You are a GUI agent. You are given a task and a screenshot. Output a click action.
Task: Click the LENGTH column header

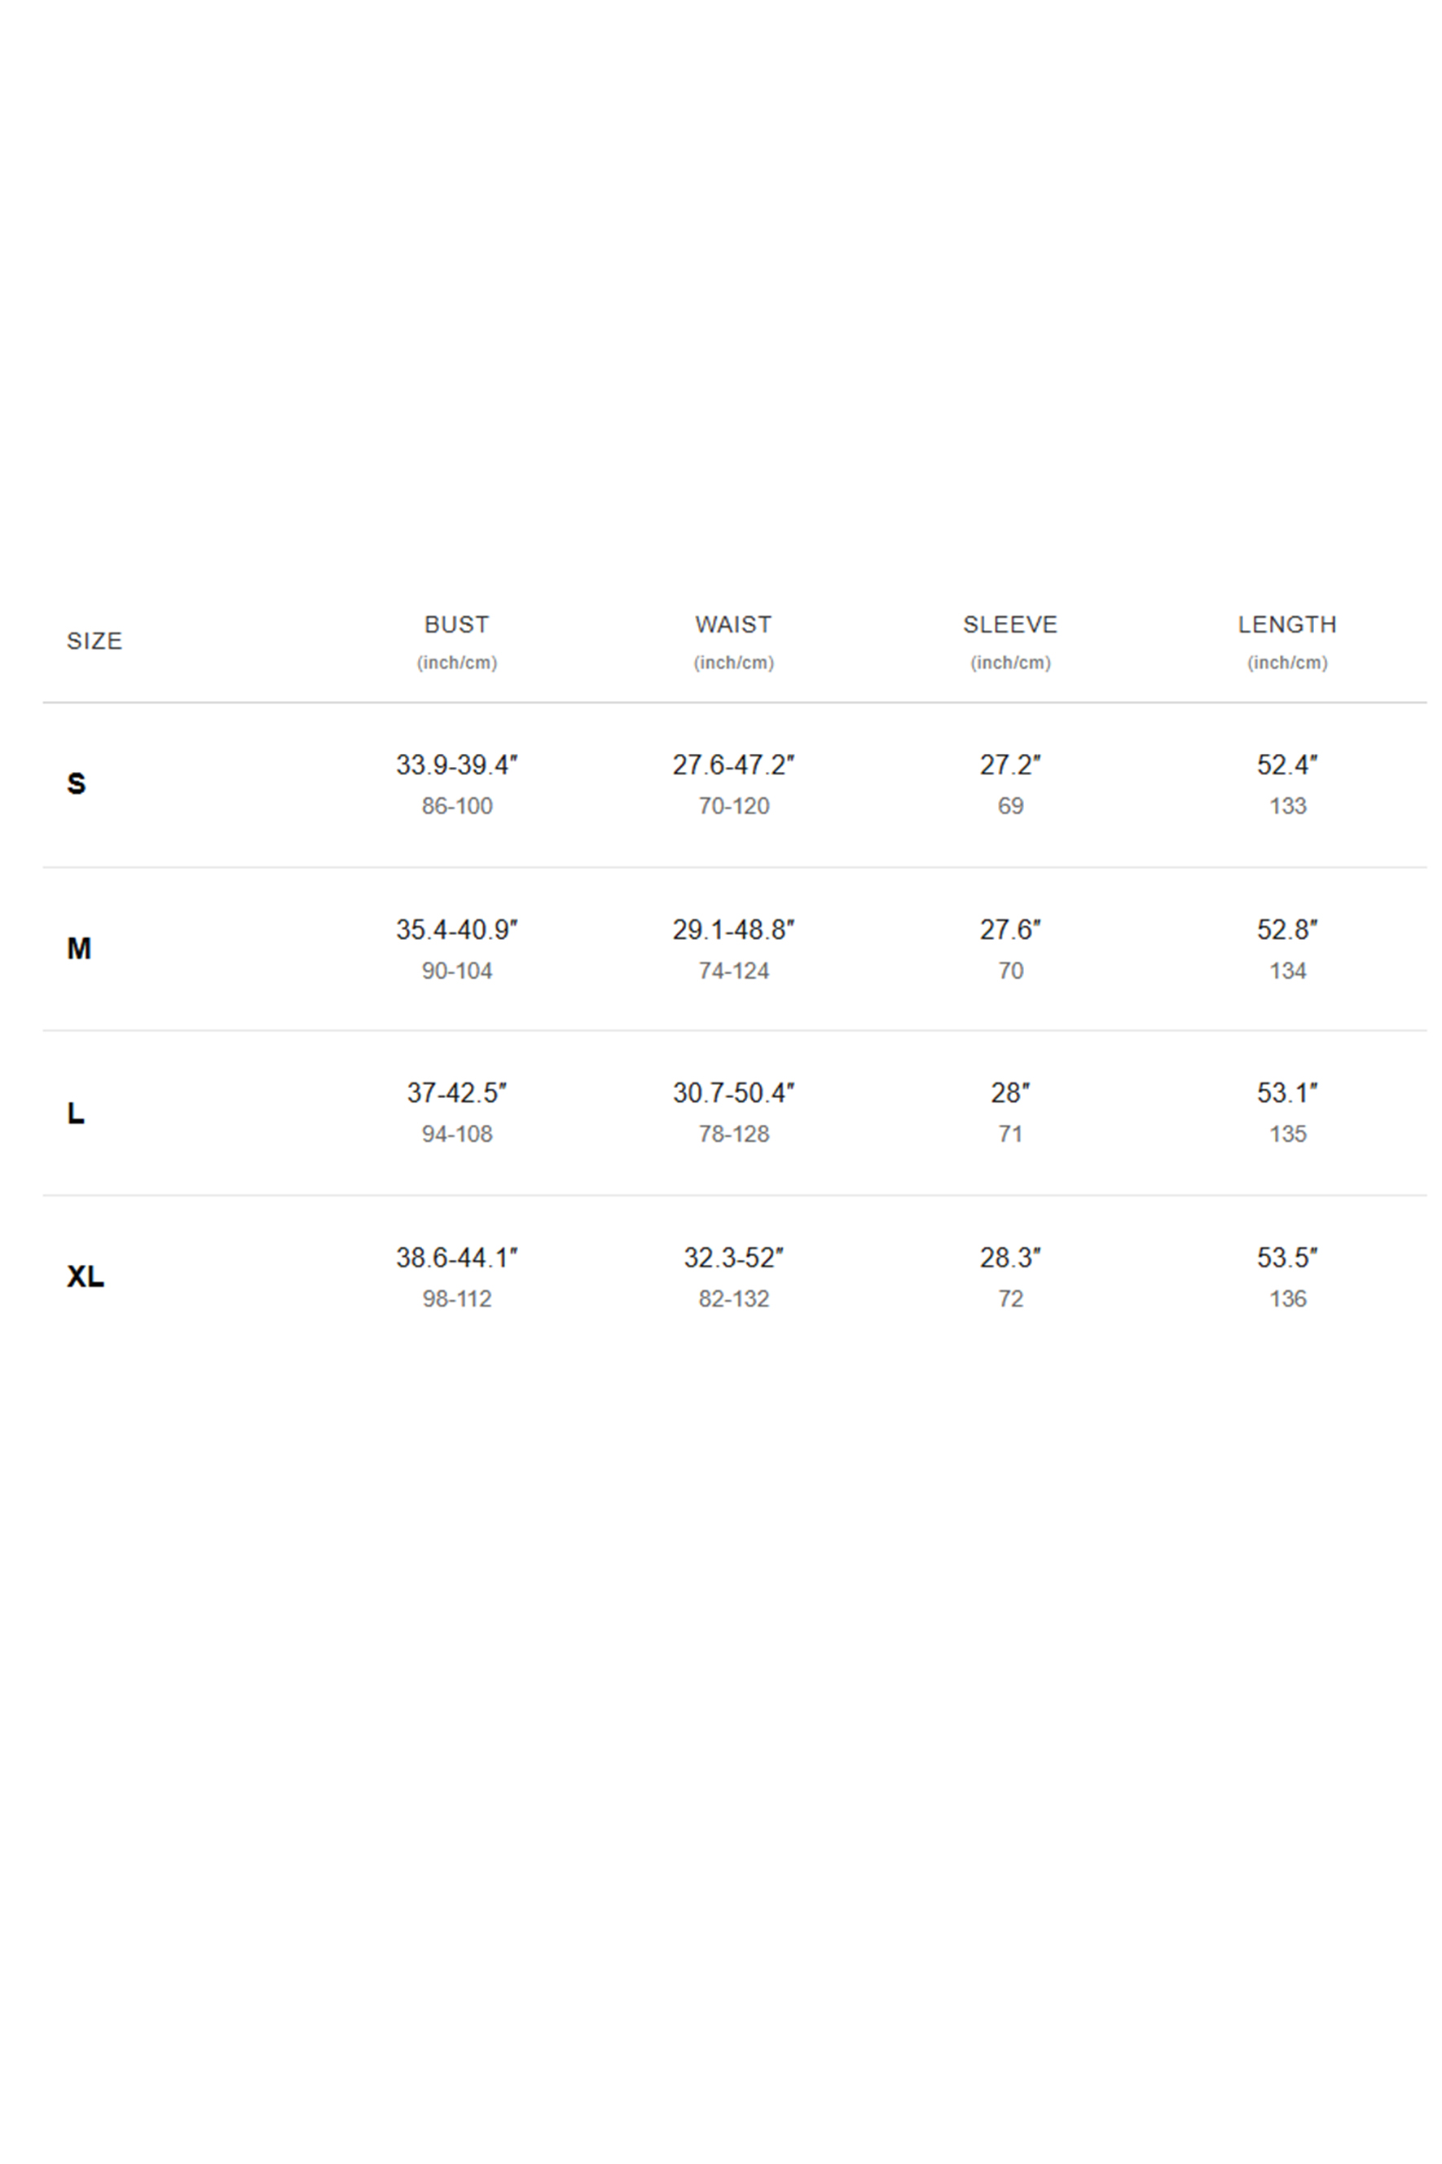tap(1287, 624)
